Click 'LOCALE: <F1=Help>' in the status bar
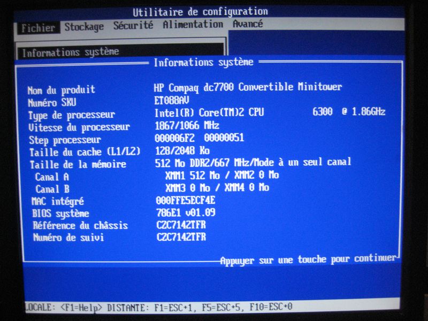The width and height of the screenshot is (428, 321). (x=63, y=308)
